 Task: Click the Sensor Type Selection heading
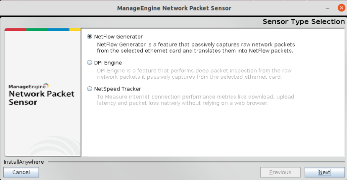303,22
